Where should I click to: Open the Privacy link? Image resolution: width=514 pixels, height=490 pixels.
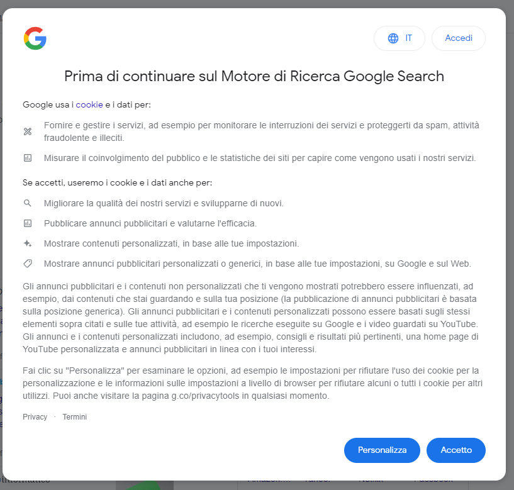(x=35, y=417)
